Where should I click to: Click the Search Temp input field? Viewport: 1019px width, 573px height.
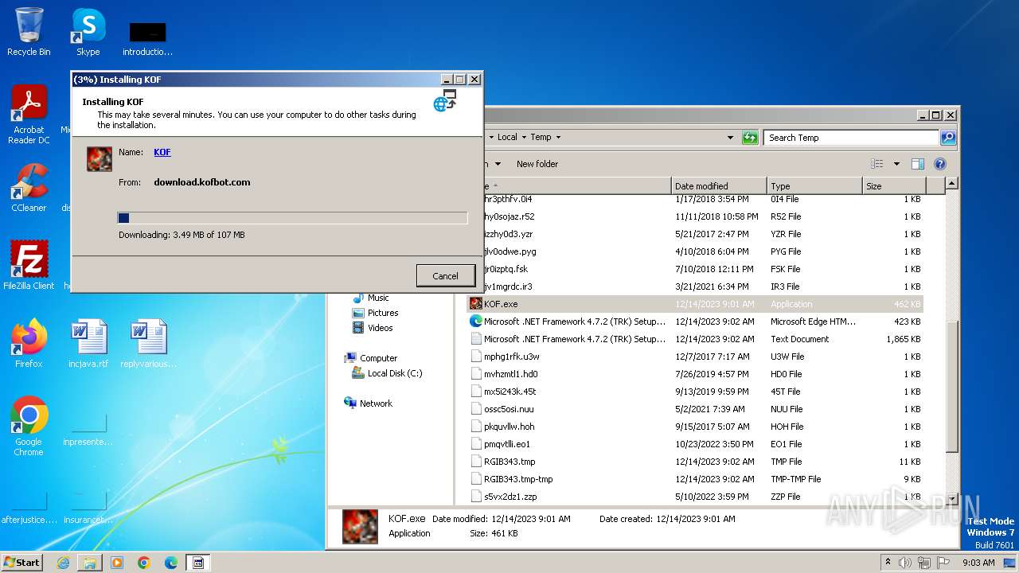pyautogui.click(x=851, y=138)
